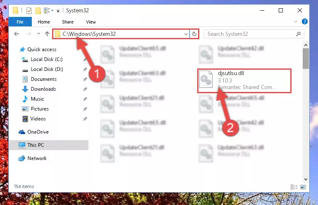The height and width of the screenshot is (205, 318).
Task: Switch to the View ribbon tab
Action: [x=91, y=22]
